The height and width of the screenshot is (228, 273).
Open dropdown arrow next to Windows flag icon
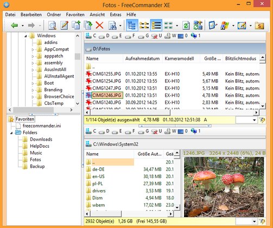pos(233,26)
